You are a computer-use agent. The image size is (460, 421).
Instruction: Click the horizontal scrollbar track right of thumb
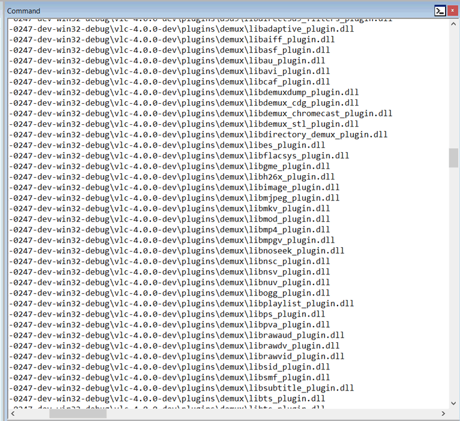(x=273, y=414)
